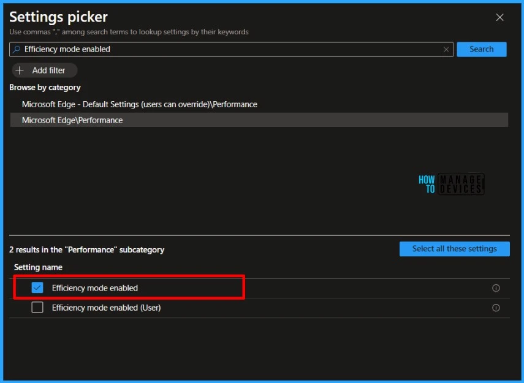Add a filter
The width and height of the screenshot is (524, 383).
[x=45, y=70]
